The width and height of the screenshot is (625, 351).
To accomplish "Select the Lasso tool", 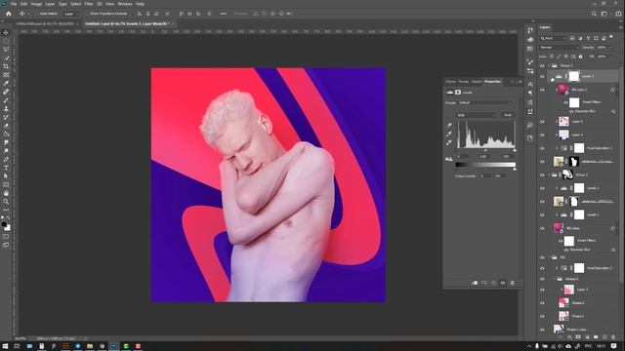I will [x=6, y=50].
